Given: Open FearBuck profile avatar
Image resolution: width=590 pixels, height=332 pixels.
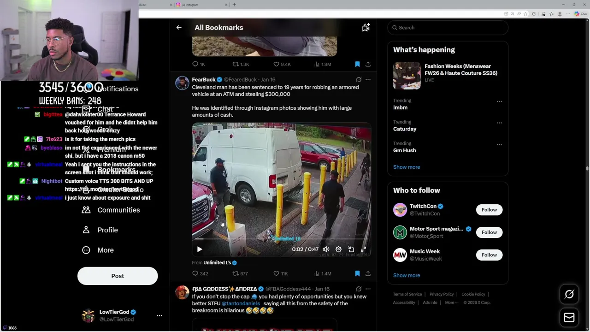Looking at the screenshot, I should tap(182, 83).
